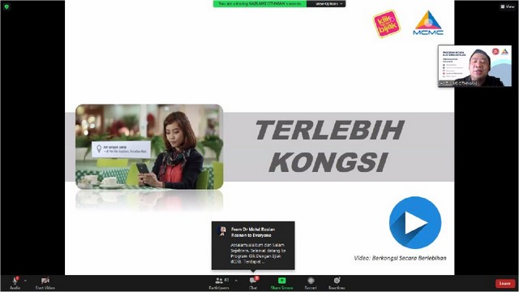The height and width of the screenshot is (292, 519).
Task: Toggle the Audio microphone icon
Action: (x=15, y=281)
